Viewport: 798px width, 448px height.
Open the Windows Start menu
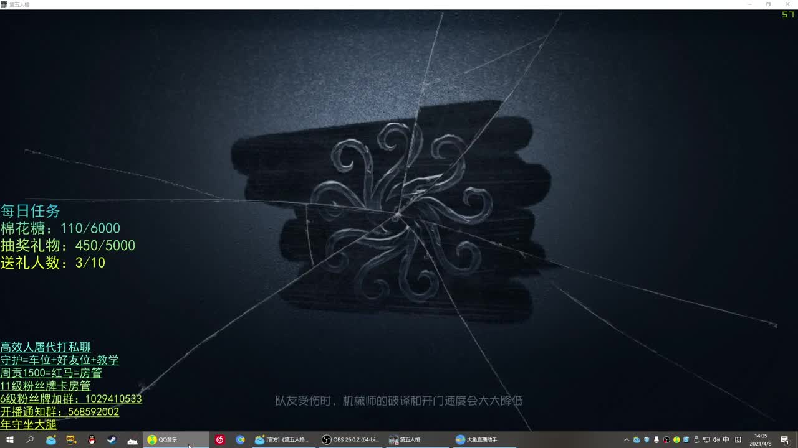tap(10, 440)
